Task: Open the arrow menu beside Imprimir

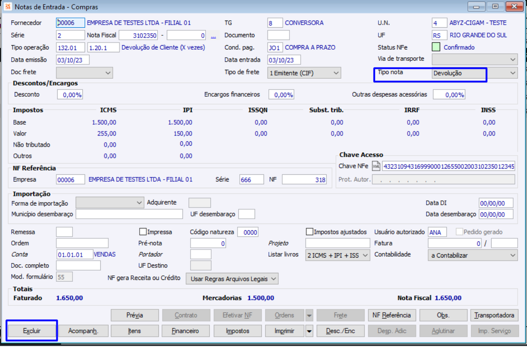Action: tap(309, 331)
